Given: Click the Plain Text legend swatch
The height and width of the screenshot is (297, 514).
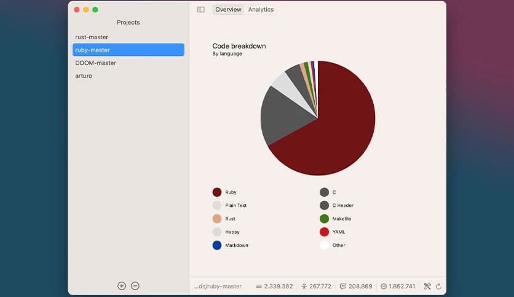Looking at the screenshot, I should pos(217,206).
